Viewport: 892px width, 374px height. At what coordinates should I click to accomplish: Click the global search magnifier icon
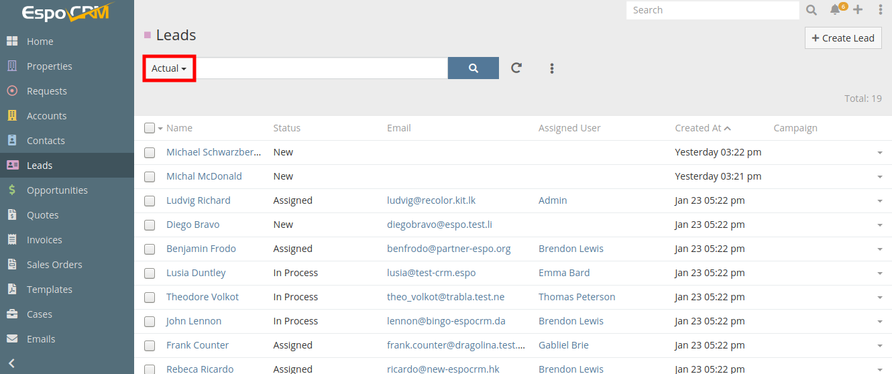pos(812,10)
